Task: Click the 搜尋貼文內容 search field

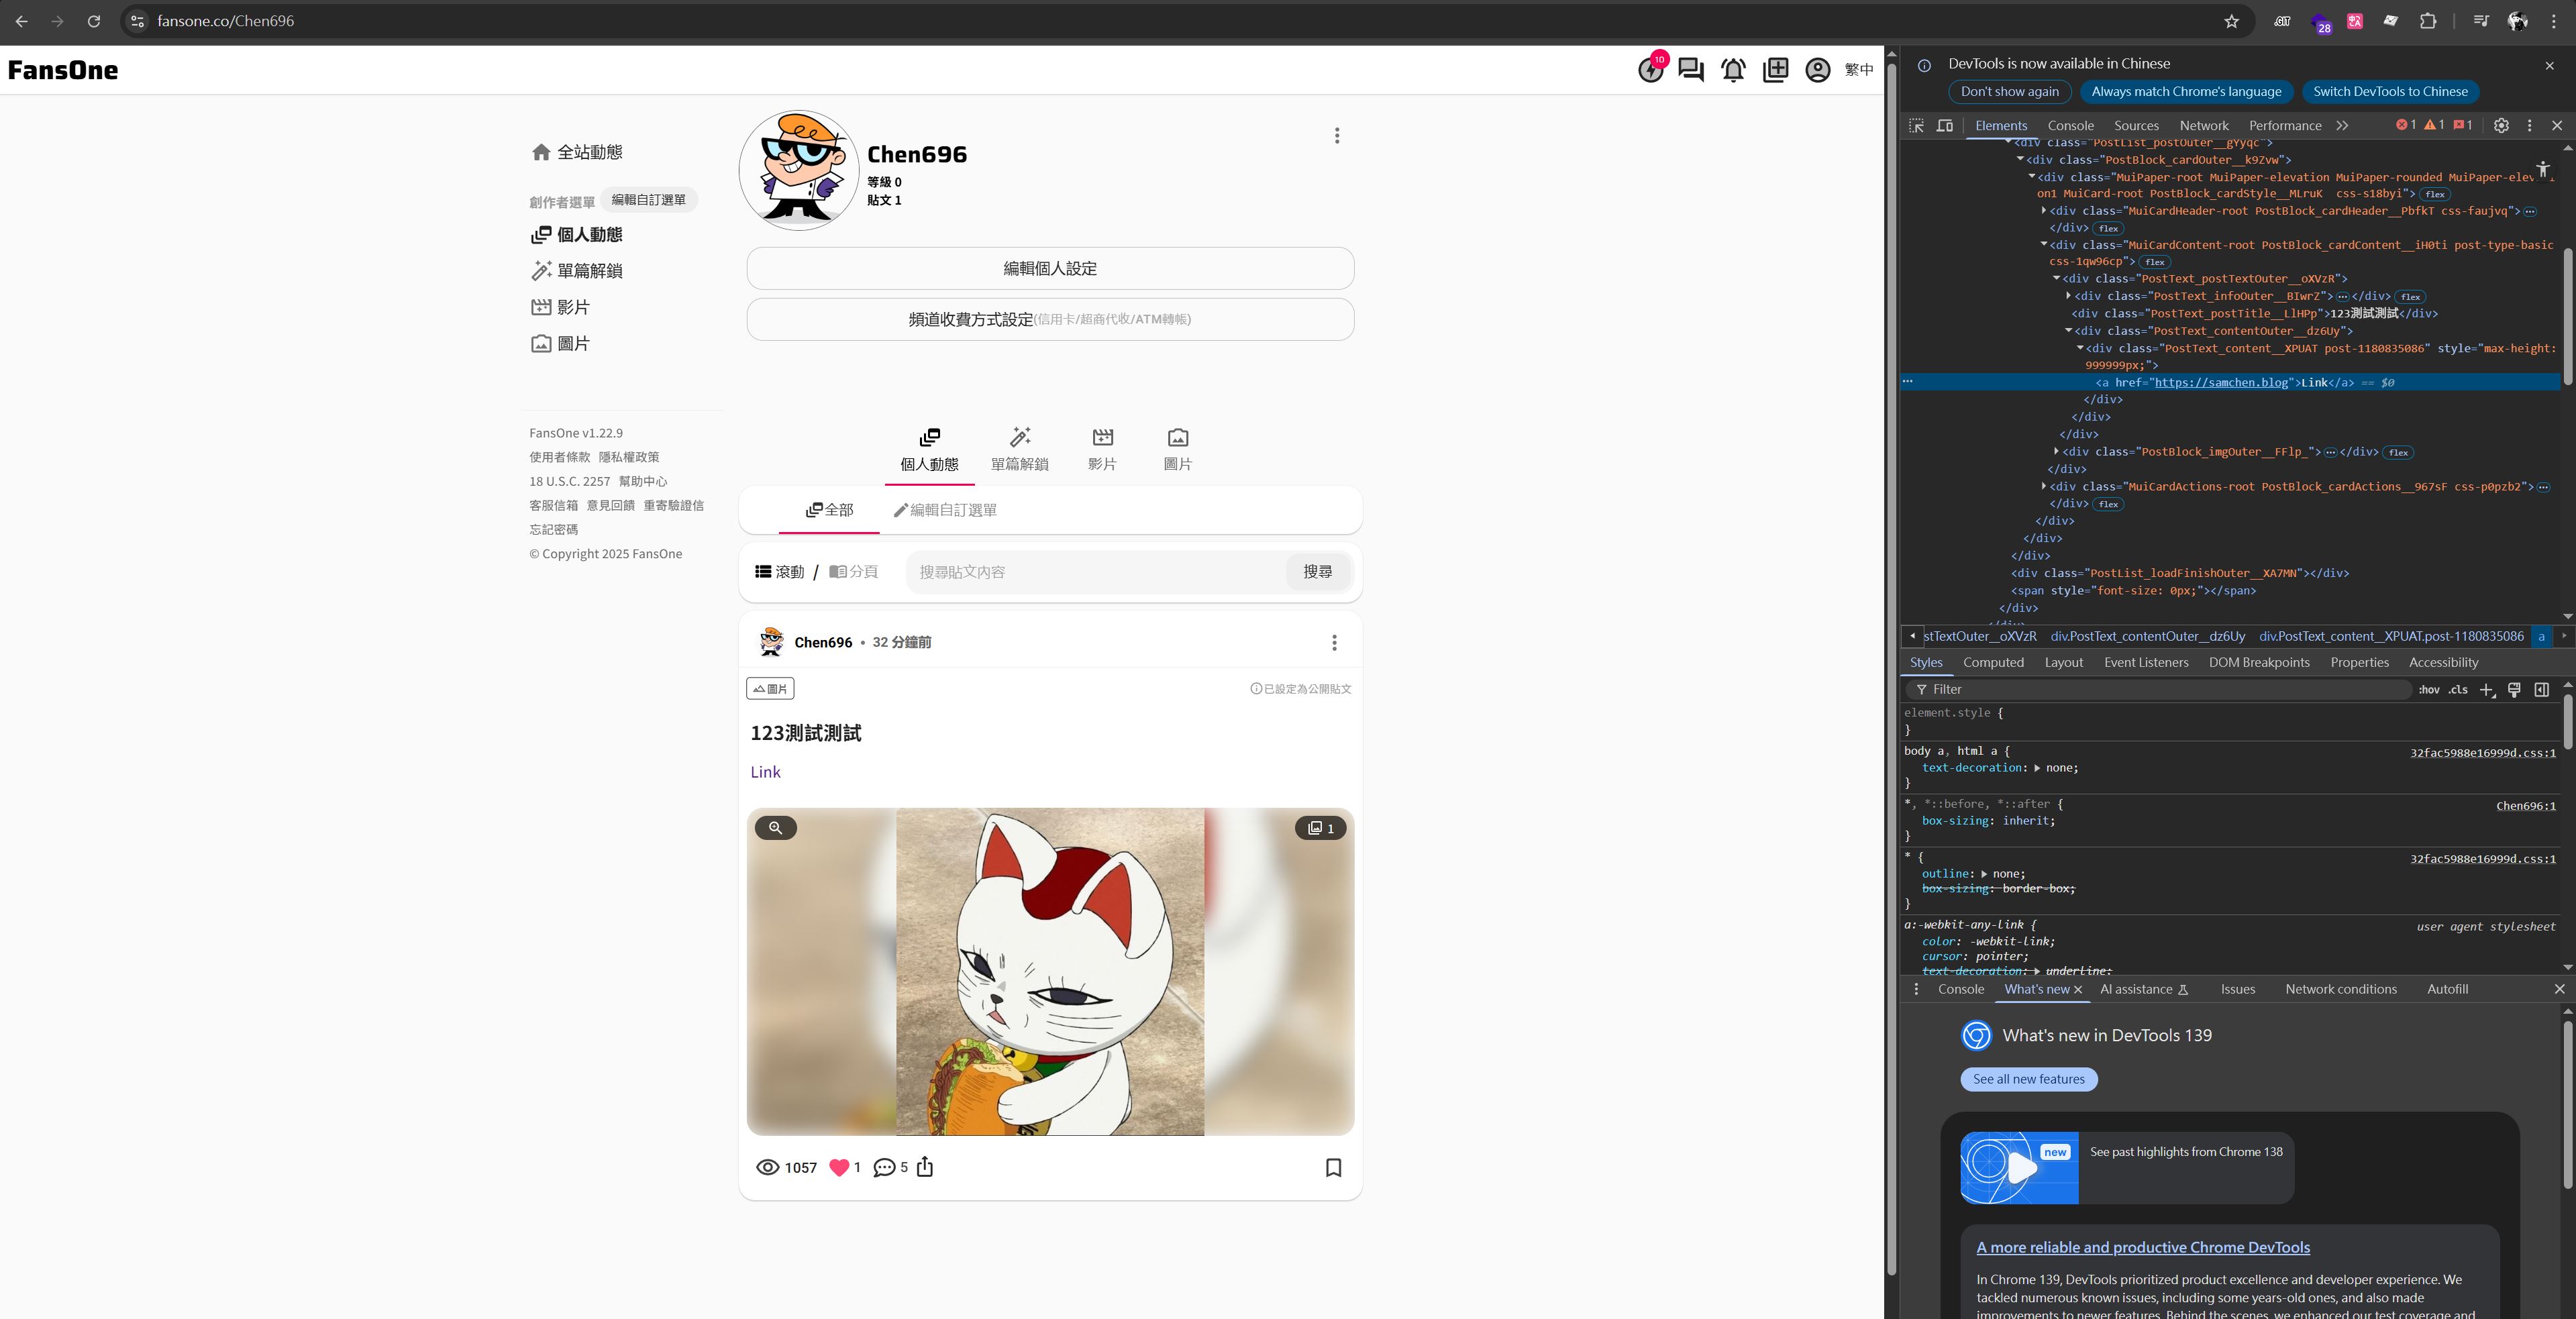Action: (x=1096, y=572)
